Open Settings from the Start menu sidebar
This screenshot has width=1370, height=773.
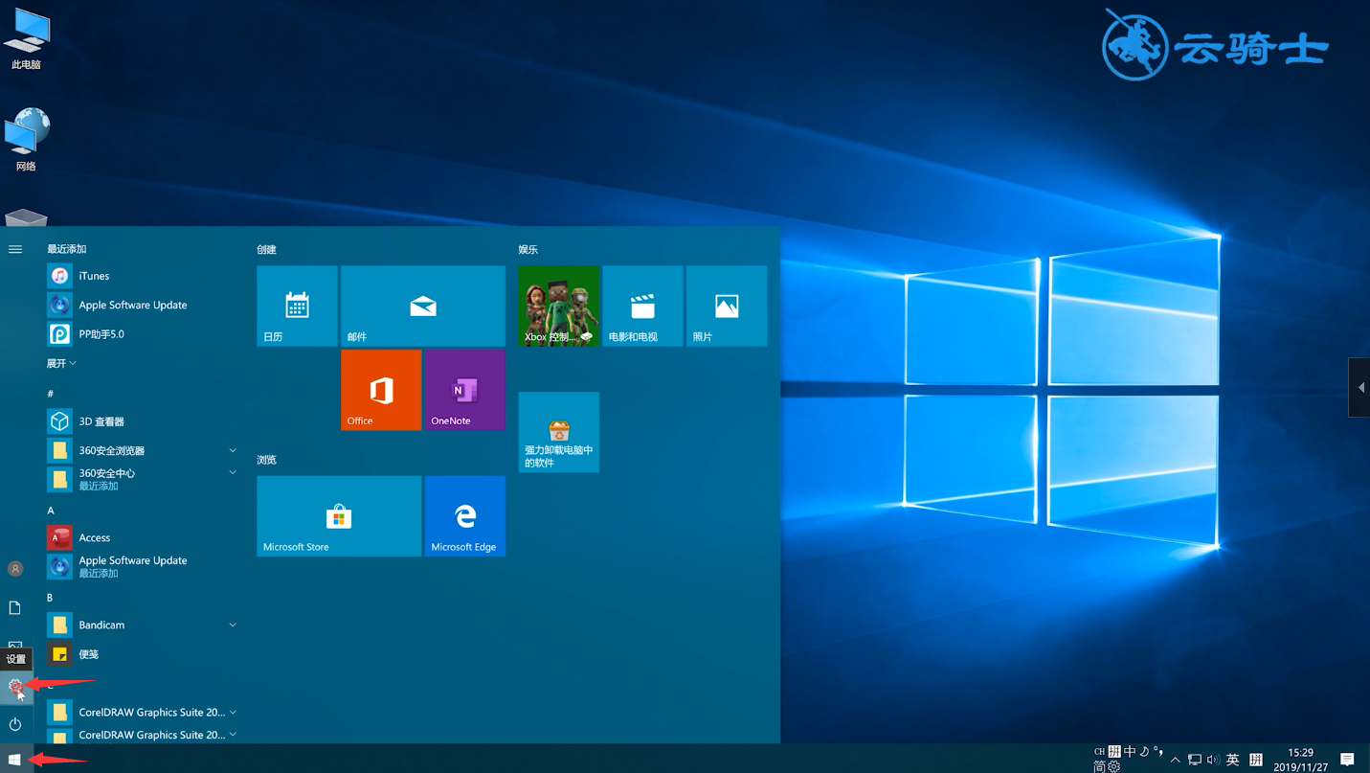[15, 686]
